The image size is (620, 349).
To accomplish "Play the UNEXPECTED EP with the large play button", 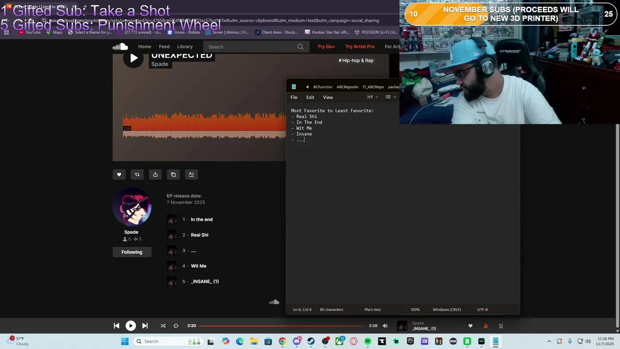I will (x=133, y=58).
